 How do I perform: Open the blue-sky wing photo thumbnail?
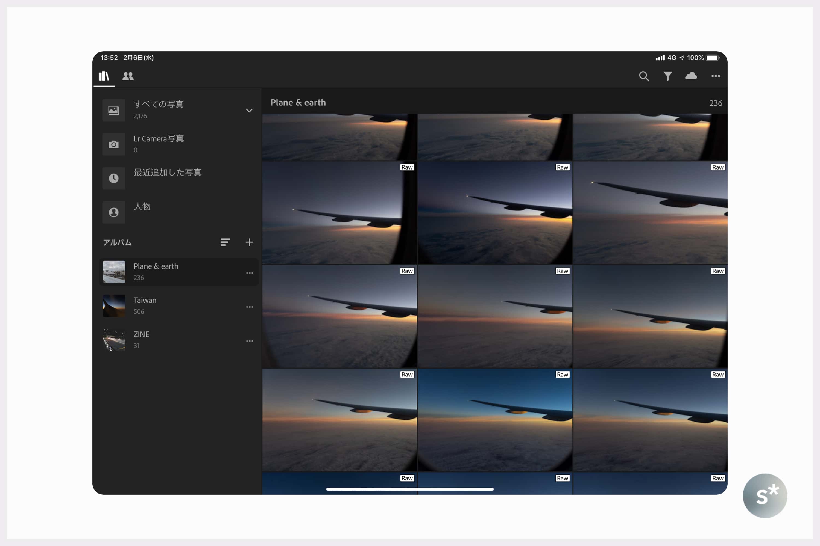[x=495, y=420]
